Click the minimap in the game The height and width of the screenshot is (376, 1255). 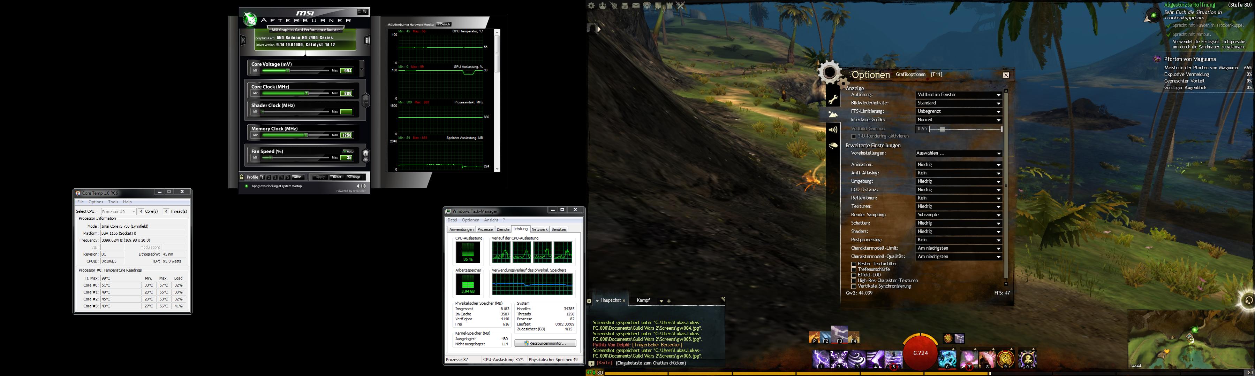point(1190,339)
